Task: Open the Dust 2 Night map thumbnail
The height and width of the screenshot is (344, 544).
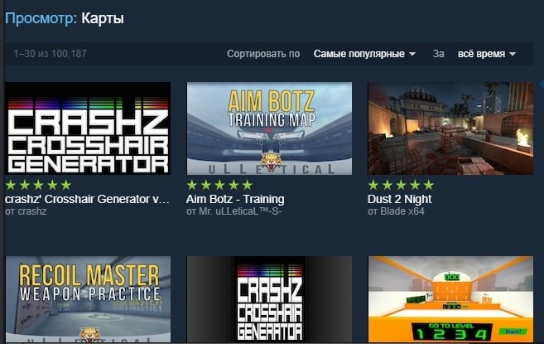Action: tap(450, 128)
